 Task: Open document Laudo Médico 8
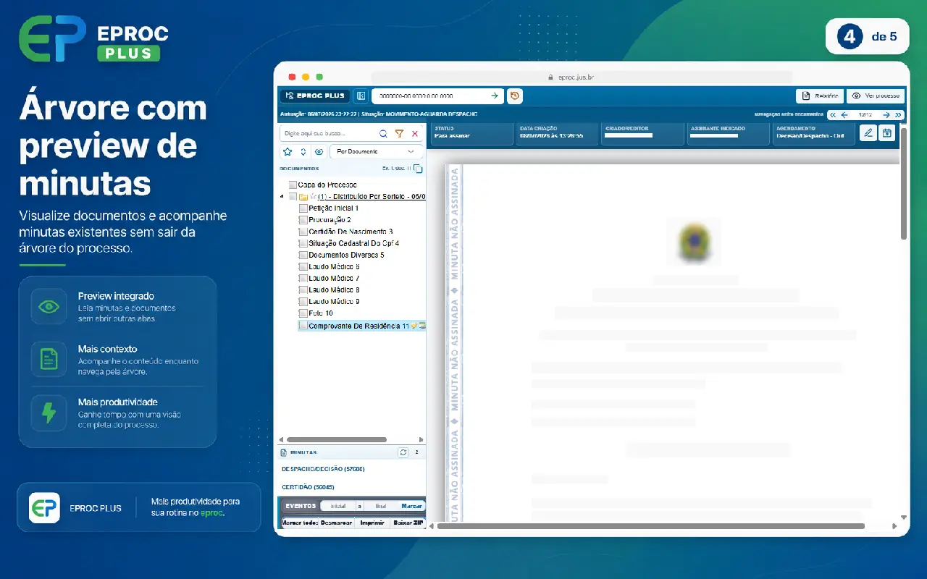334,290
